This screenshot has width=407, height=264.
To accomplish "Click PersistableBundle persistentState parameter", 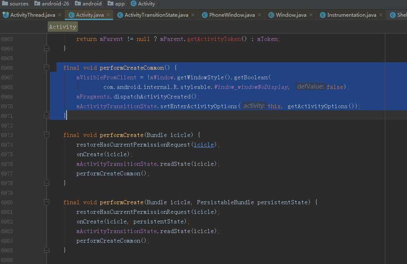I will click(x=252, y=202).
